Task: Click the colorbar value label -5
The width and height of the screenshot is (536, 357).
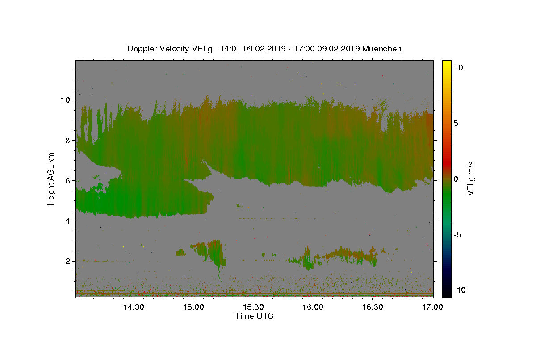Action: point(457,234)
